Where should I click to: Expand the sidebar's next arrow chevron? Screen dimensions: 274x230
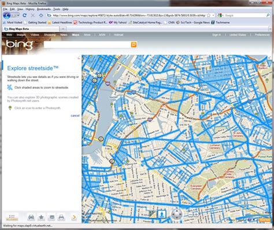tap(74, 217)
